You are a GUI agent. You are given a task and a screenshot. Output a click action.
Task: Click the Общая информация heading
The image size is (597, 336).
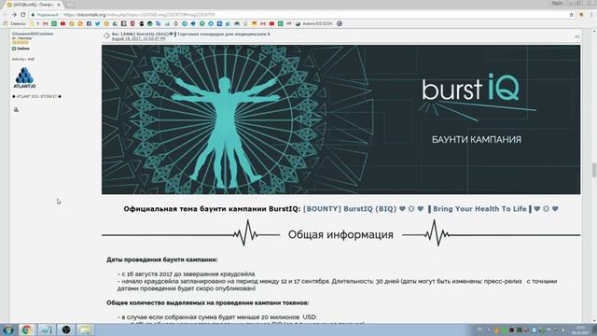coord(340,234)
